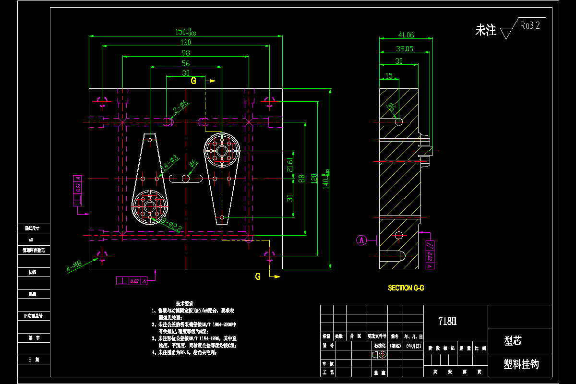The height and width of the screenshot is (384, 576).
Task: Click the upper G section arrow label
Action: point(193,81)
